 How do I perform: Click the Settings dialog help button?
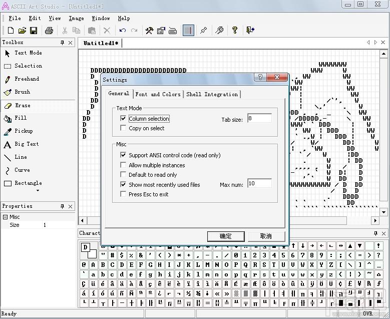(x=260, y=77)
